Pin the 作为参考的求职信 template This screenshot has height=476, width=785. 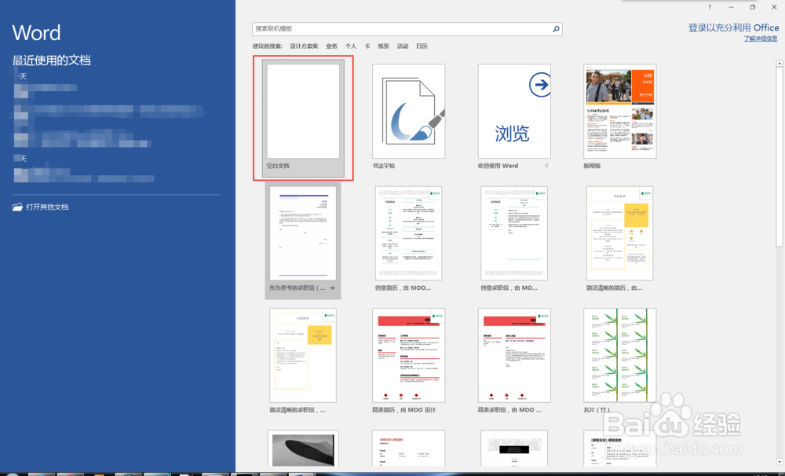click(332, 288)
